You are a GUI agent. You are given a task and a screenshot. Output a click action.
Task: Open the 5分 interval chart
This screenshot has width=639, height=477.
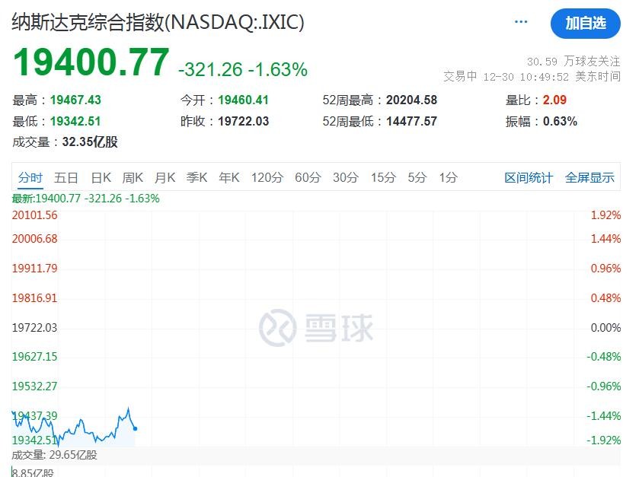click(417, 177)
